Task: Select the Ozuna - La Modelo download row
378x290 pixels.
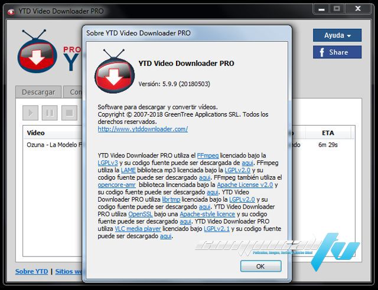Action: [x=54, y=144]
